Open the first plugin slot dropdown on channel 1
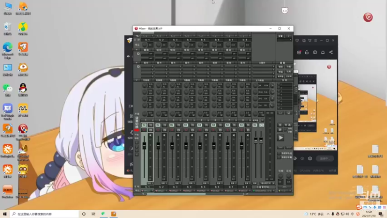Viewport: 387px width, 218px height. coord(147,66)
